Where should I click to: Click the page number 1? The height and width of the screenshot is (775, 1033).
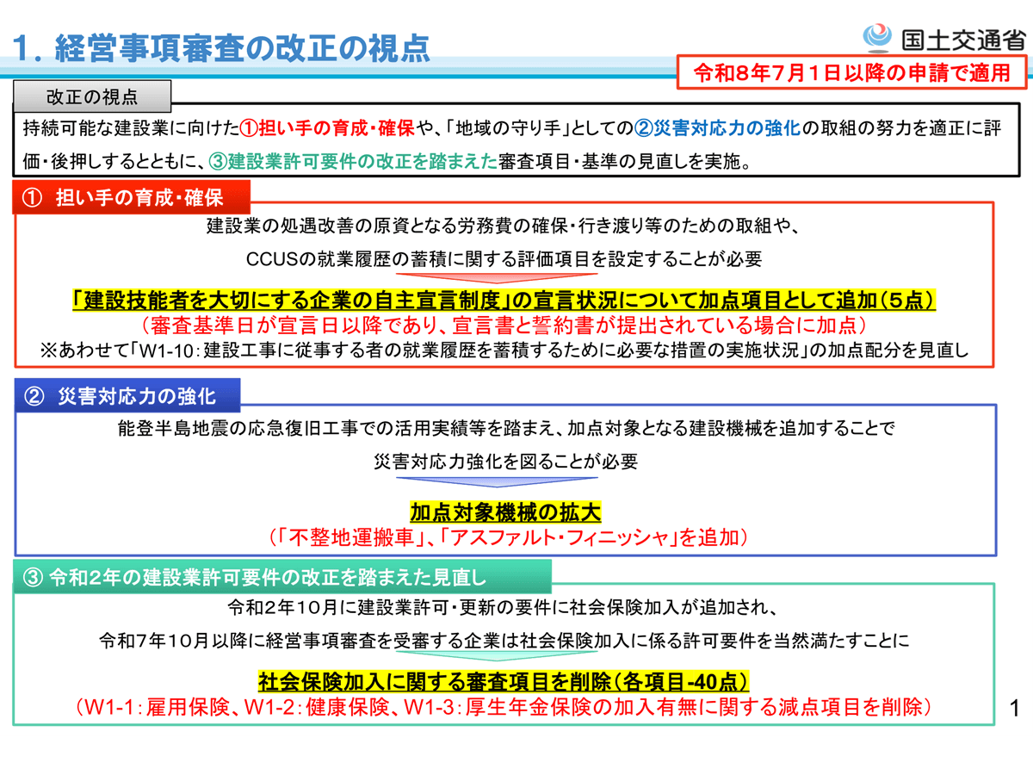click(1013, 709)
